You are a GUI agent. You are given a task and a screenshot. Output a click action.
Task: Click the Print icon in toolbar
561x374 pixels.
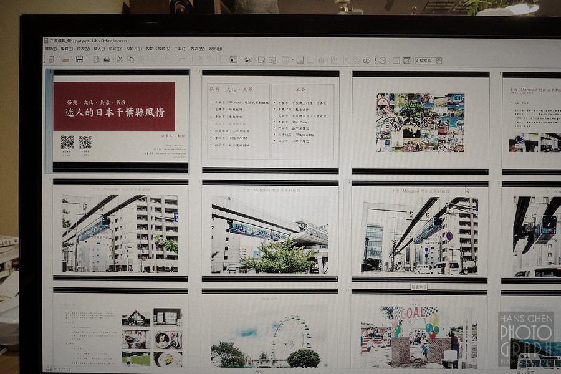pos(107,59)
